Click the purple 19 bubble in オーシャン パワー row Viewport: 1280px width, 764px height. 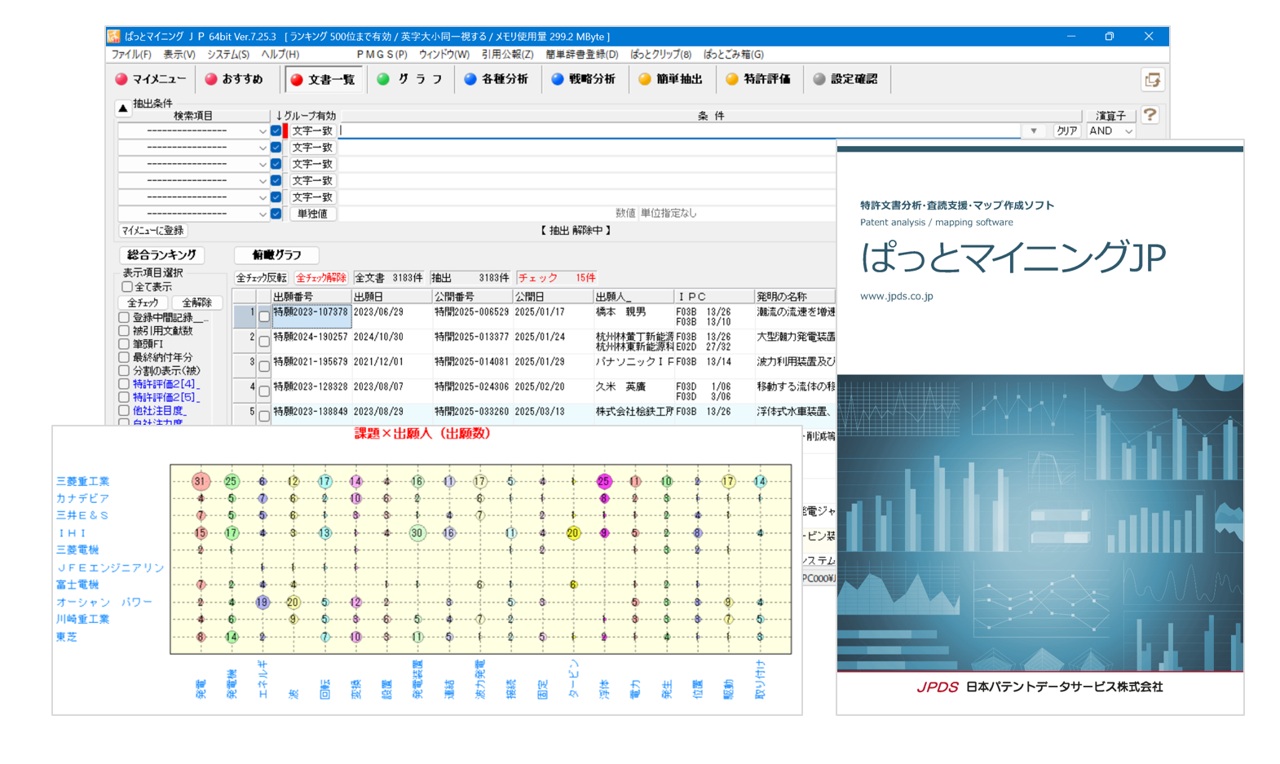(263, 603)
